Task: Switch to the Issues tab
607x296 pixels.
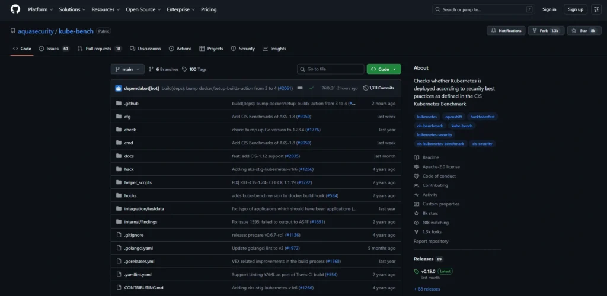Action: click(x=54, y=49)
